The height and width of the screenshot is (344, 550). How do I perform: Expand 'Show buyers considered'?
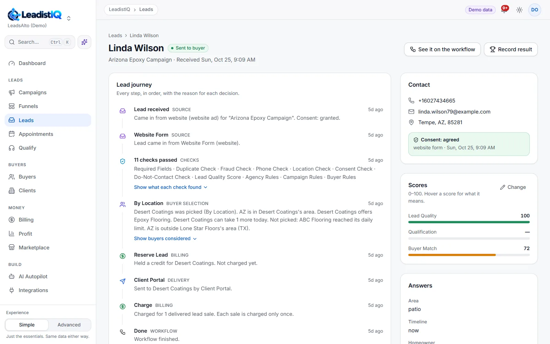[x=165, y=238]
